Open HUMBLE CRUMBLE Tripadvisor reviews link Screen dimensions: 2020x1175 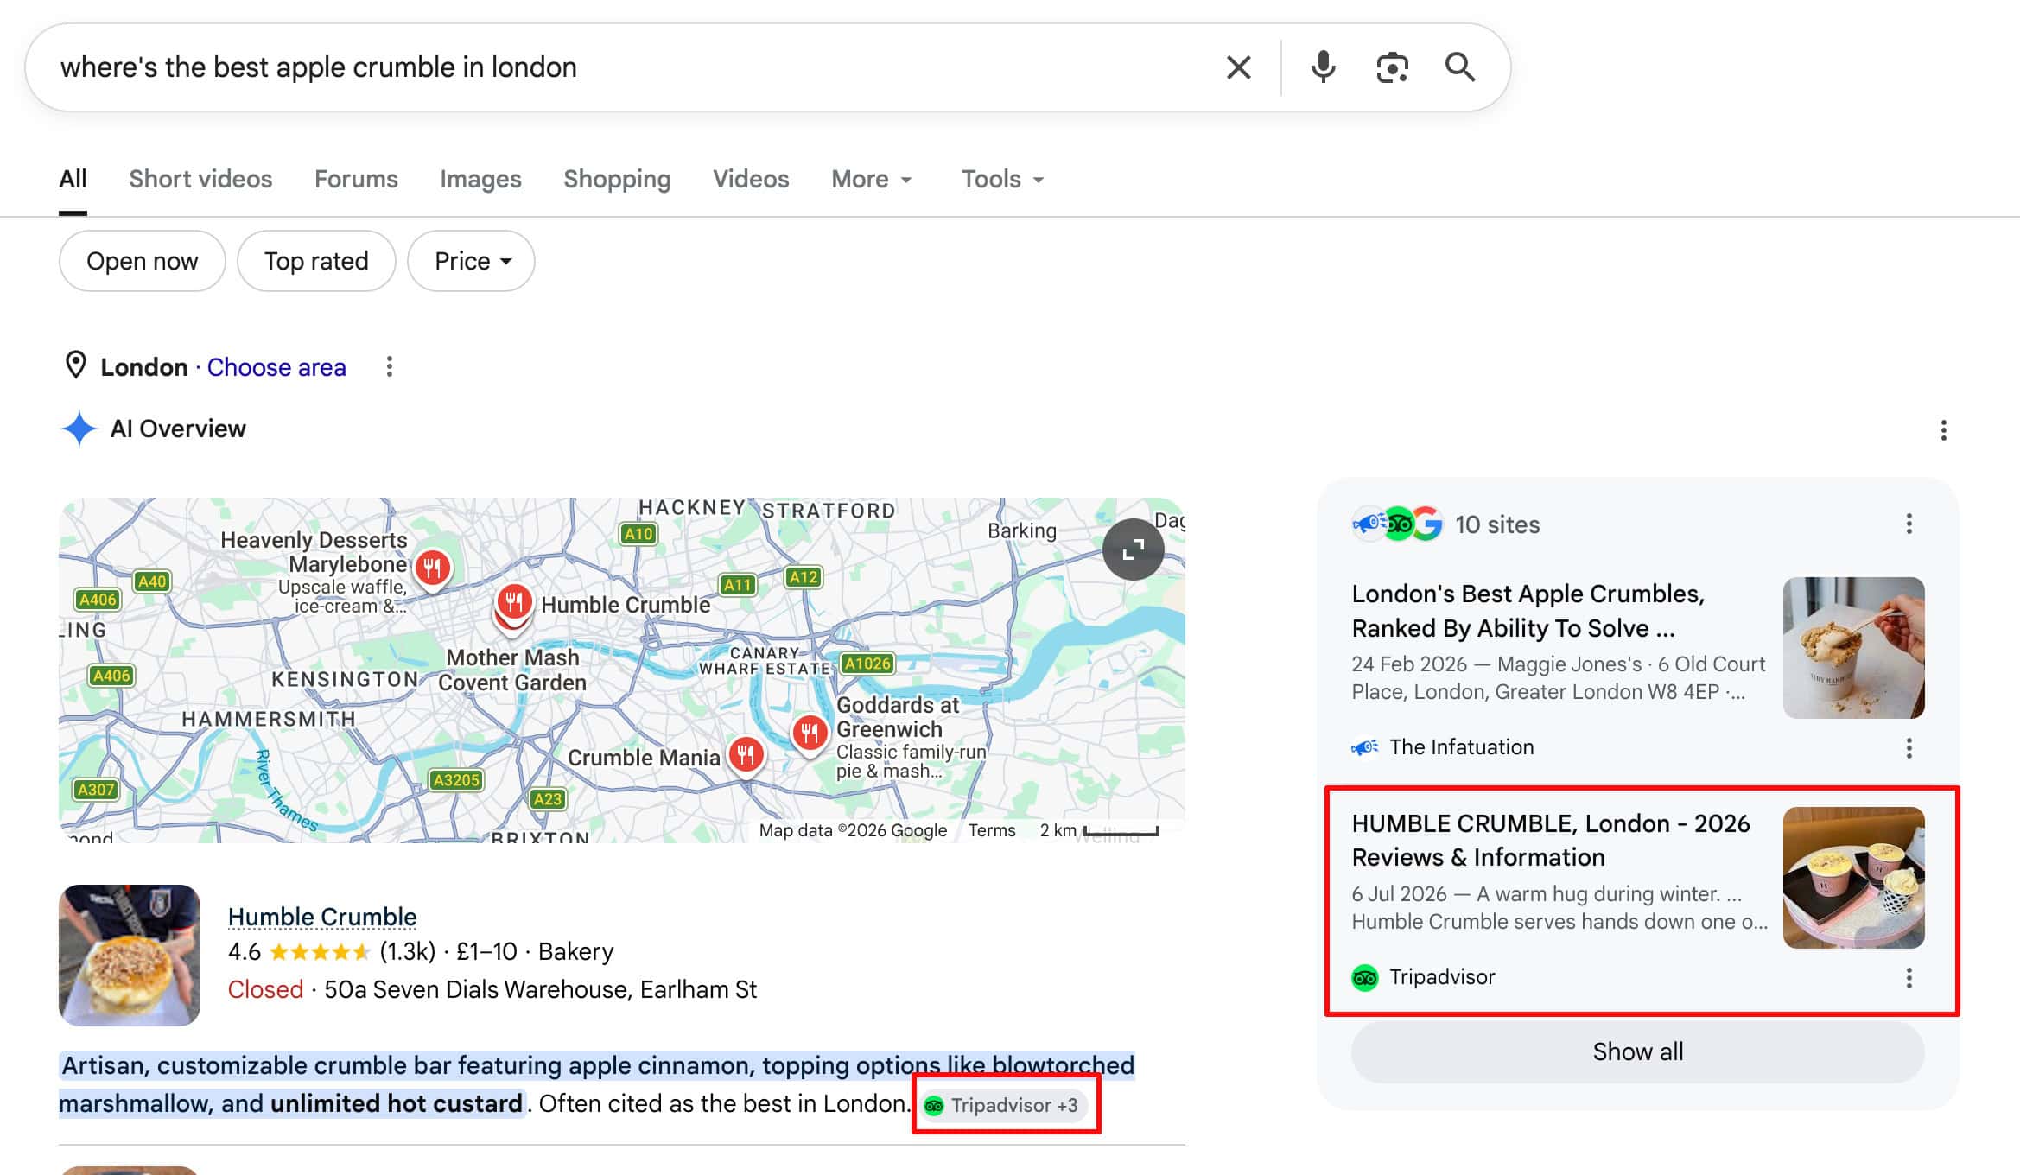pyautogui.click(x=1551, y=840)
